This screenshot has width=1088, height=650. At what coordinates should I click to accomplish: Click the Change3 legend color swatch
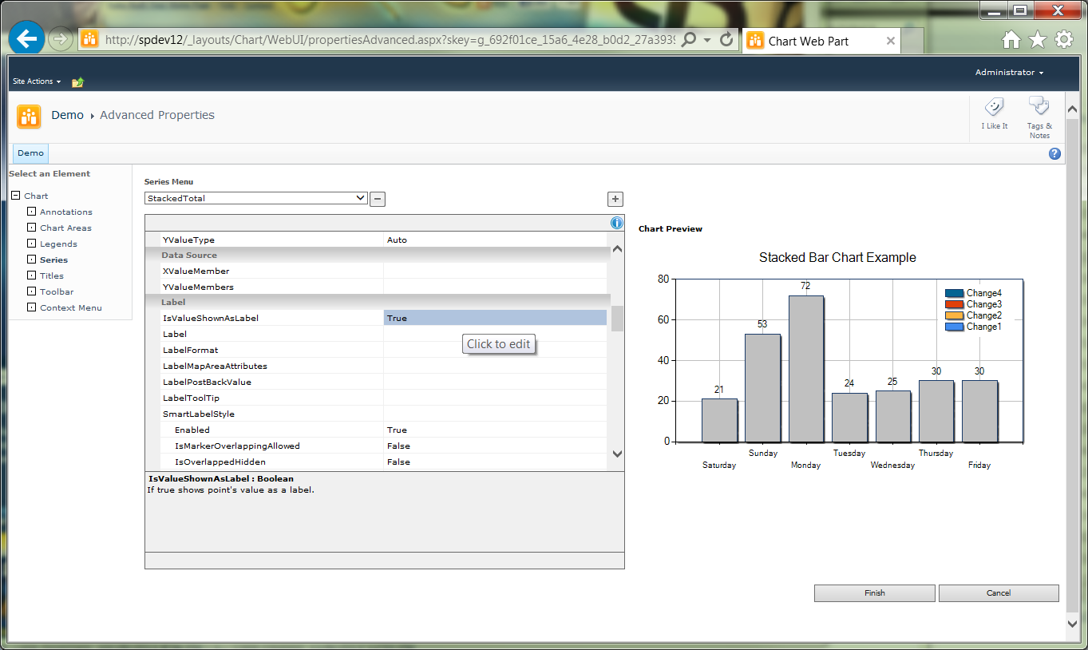pyautogui.click(x=954, y=304)
